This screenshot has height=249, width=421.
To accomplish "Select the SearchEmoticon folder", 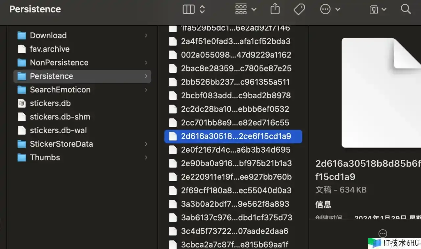I will [x=60, y=90].
